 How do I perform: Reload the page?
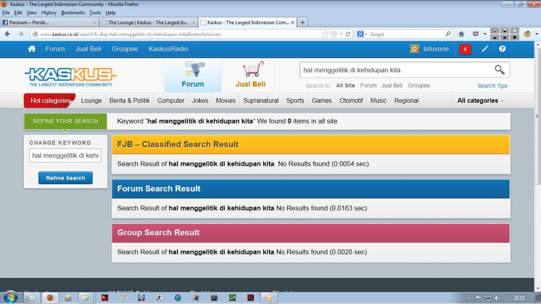(x=348, y=34)
